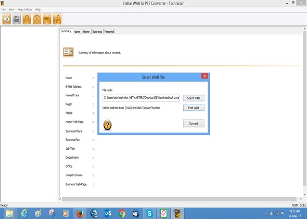This screenshot has width=307, height=219.
Task: Open the File menu
Action: tap(4, 9)
